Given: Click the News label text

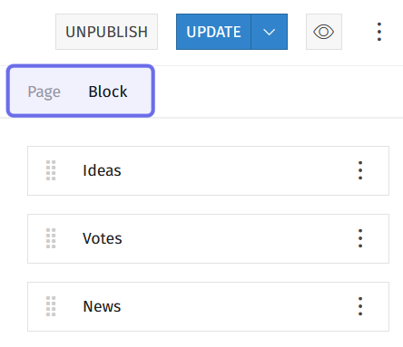Looking at the screenshot, I should 102,306.
